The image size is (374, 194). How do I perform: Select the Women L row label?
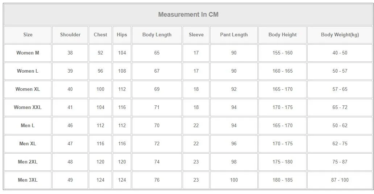click(x=28, y=71)
